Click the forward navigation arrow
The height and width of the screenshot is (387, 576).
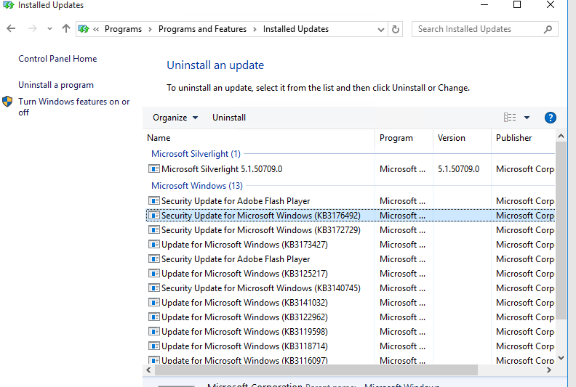click(33, 28)
